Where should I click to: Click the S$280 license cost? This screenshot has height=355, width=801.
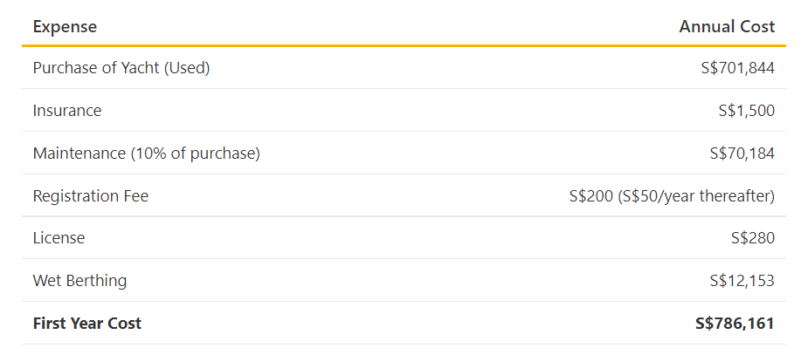[x=752, y=238]
